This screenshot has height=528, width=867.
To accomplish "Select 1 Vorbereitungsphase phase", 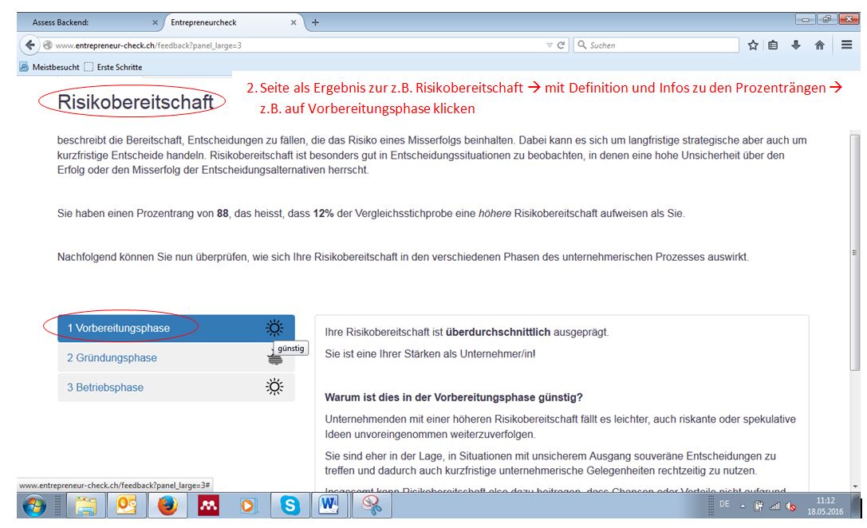I will point(175,329).
